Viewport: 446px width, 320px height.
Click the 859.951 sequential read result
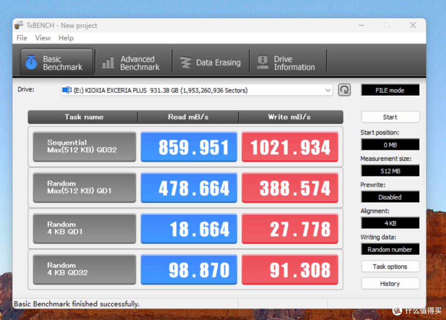pyautogui.click(x=189, y=147)
